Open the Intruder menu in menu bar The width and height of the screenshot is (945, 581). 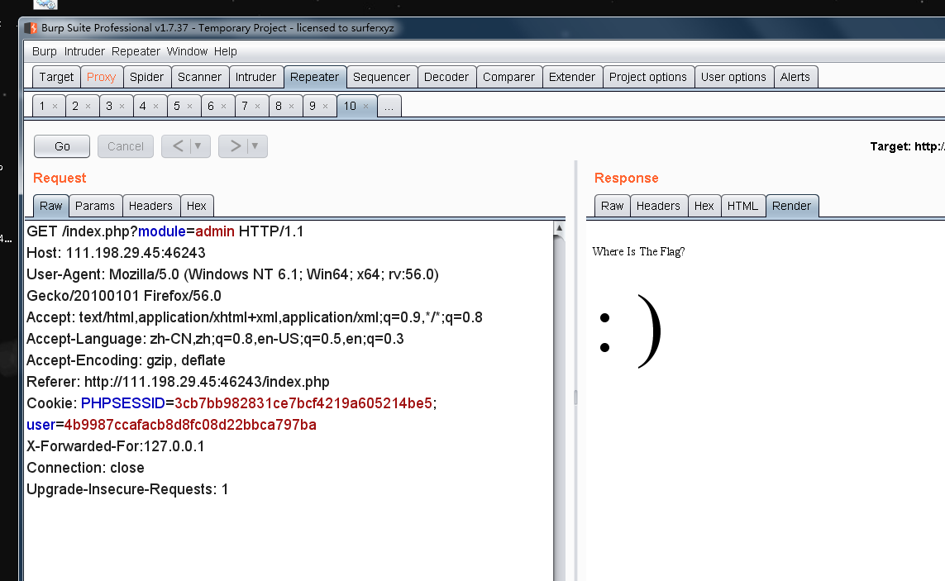pos(84,51)
